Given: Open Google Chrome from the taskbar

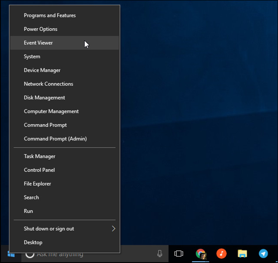Looking at the screenshot, I should (x=200, y=253).
